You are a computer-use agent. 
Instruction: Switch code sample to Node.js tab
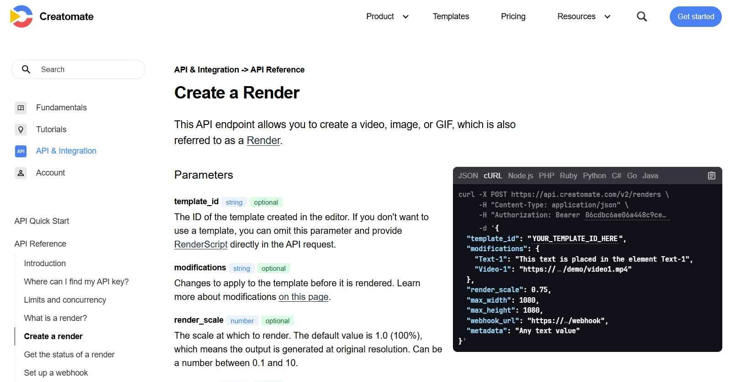[x=520, y=176]
